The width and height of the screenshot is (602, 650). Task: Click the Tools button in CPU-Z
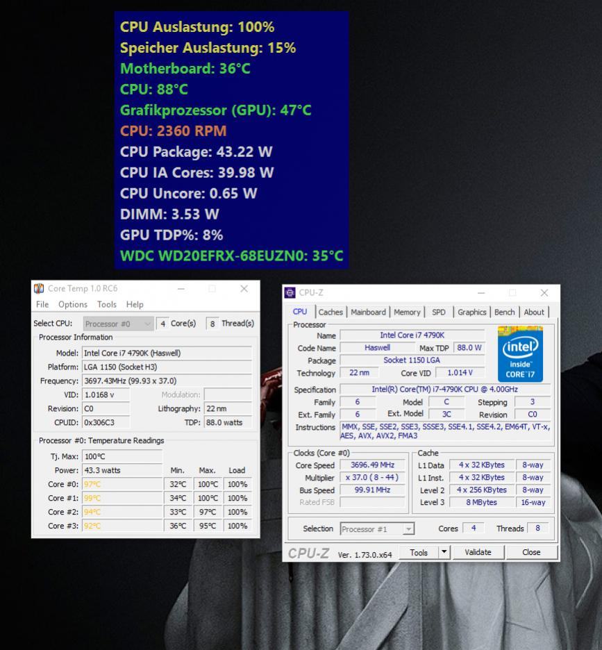coord(419,553)
